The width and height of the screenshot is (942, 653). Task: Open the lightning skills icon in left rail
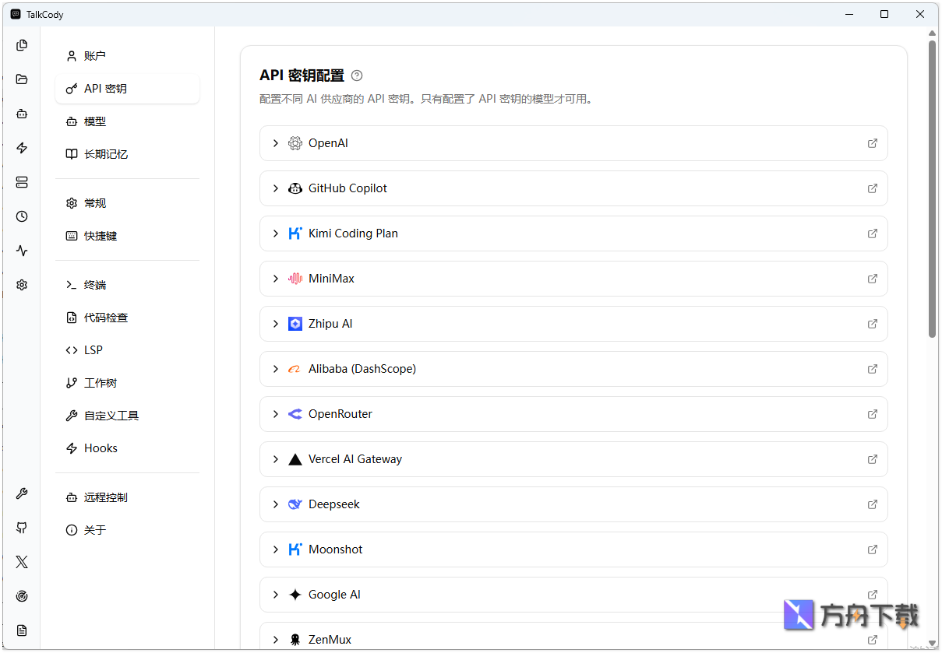coord(22,148)
